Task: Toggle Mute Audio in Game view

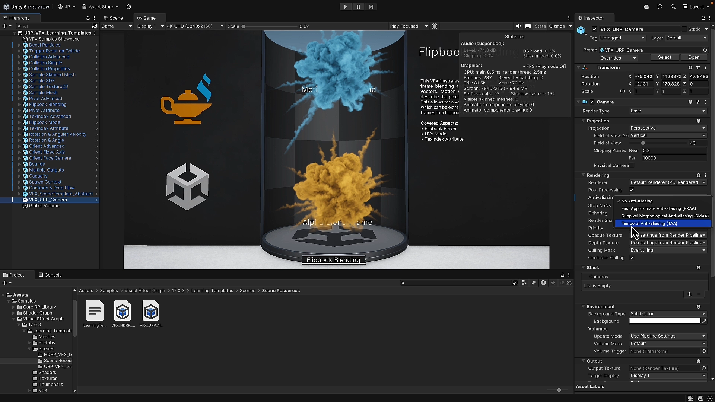Action: tap(518, 26)
